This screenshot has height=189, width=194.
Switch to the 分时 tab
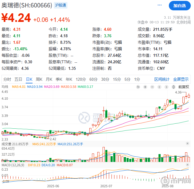(7, 79)
